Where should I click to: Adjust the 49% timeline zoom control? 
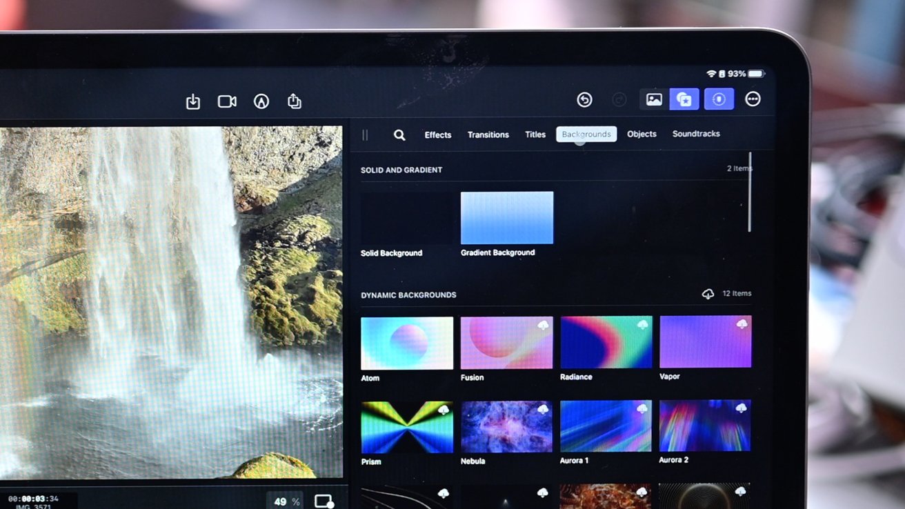[x=285, y=501]
